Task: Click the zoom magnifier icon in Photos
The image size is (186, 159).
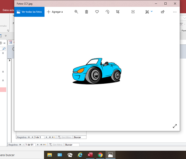Action: pos(76,12)
